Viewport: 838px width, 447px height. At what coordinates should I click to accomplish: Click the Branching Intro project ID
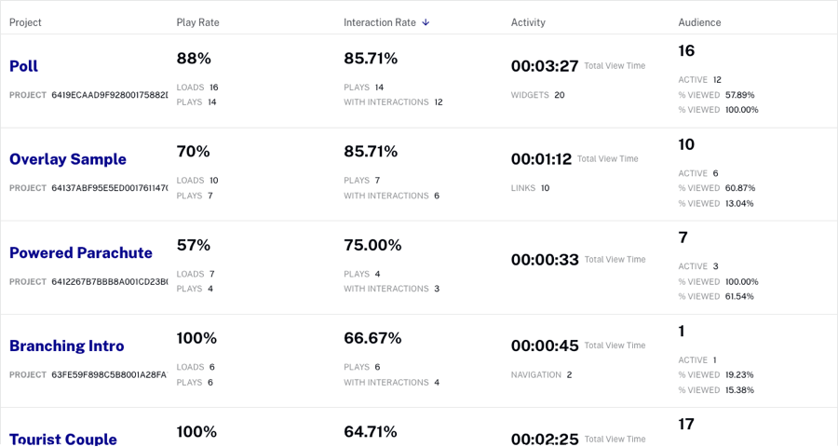coord(109,374)
